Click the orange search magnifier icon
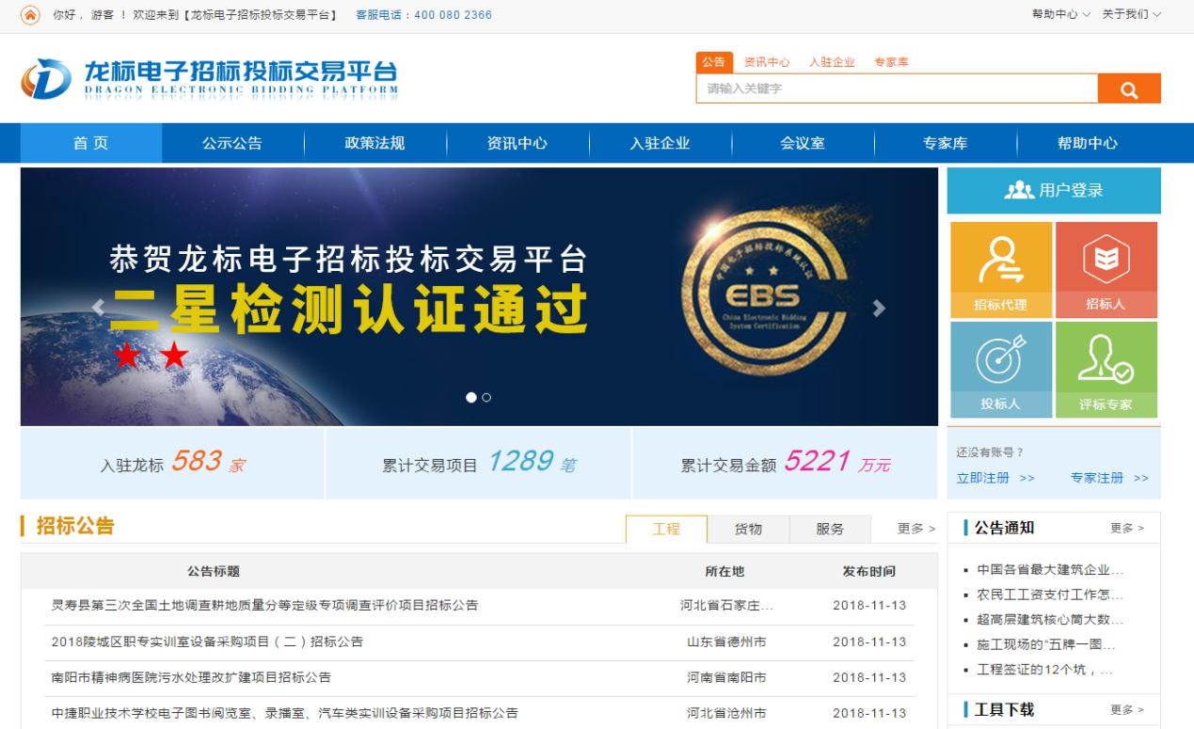1194x729 pixels. pos(1128,87)
